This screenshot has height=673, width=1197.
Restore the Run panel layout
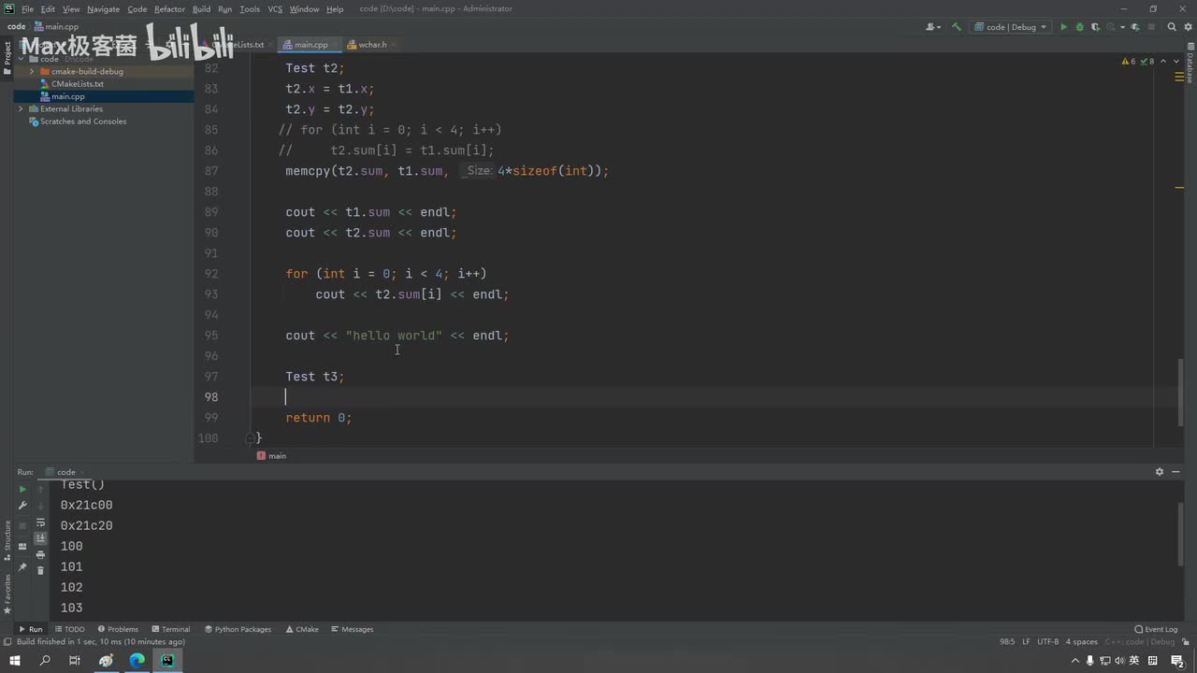pyautogui.click(x=22, y=547)
